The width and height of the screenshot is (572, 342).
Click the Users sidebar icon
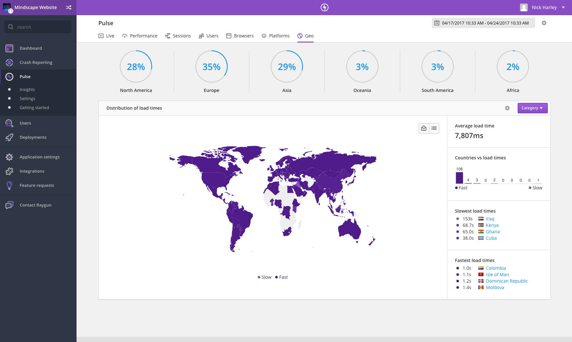(9, 123)
